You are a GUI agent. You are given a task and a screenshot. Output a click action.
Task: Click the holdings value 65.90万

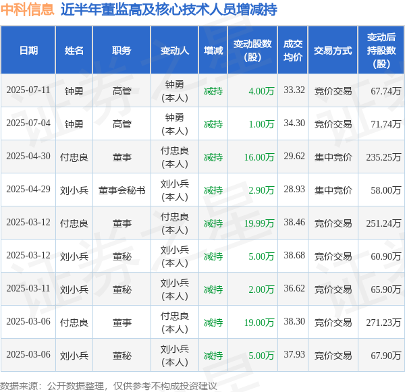click(x=386, y=289)
